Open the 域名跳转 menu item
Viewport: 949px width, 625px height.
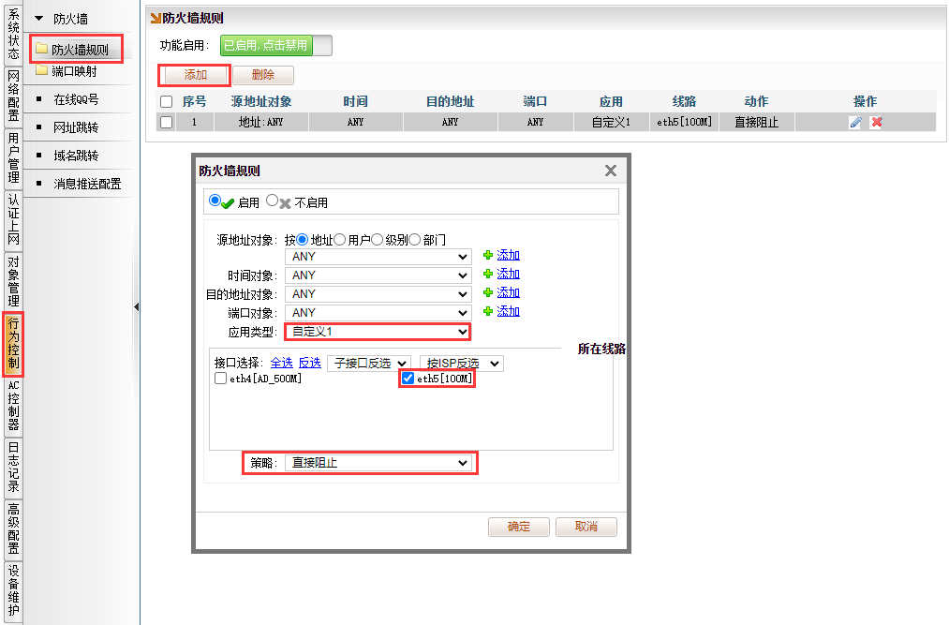click(75, 156)
